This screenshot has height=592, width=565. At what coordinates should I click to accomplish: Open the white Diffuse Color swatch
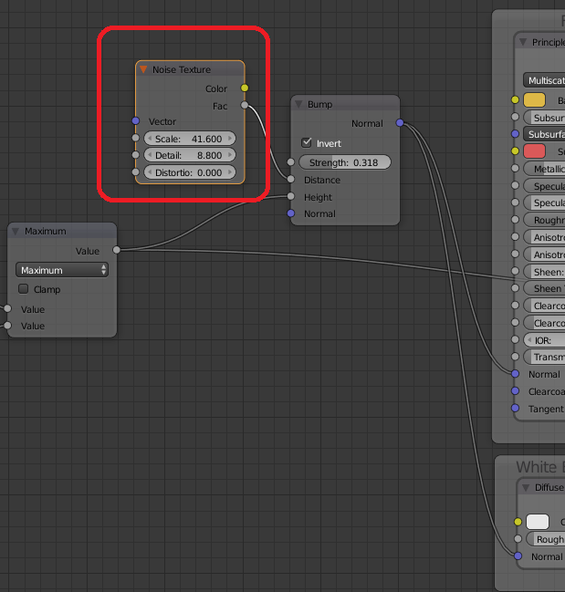click(538, 522)
